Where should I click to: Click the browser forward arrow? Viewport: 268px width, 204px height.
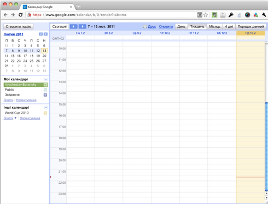[13, 15]
